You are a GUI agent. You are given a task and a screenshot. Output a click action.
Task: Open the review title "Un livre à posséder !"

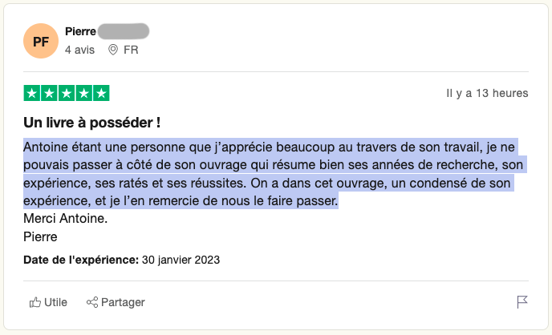92,123
